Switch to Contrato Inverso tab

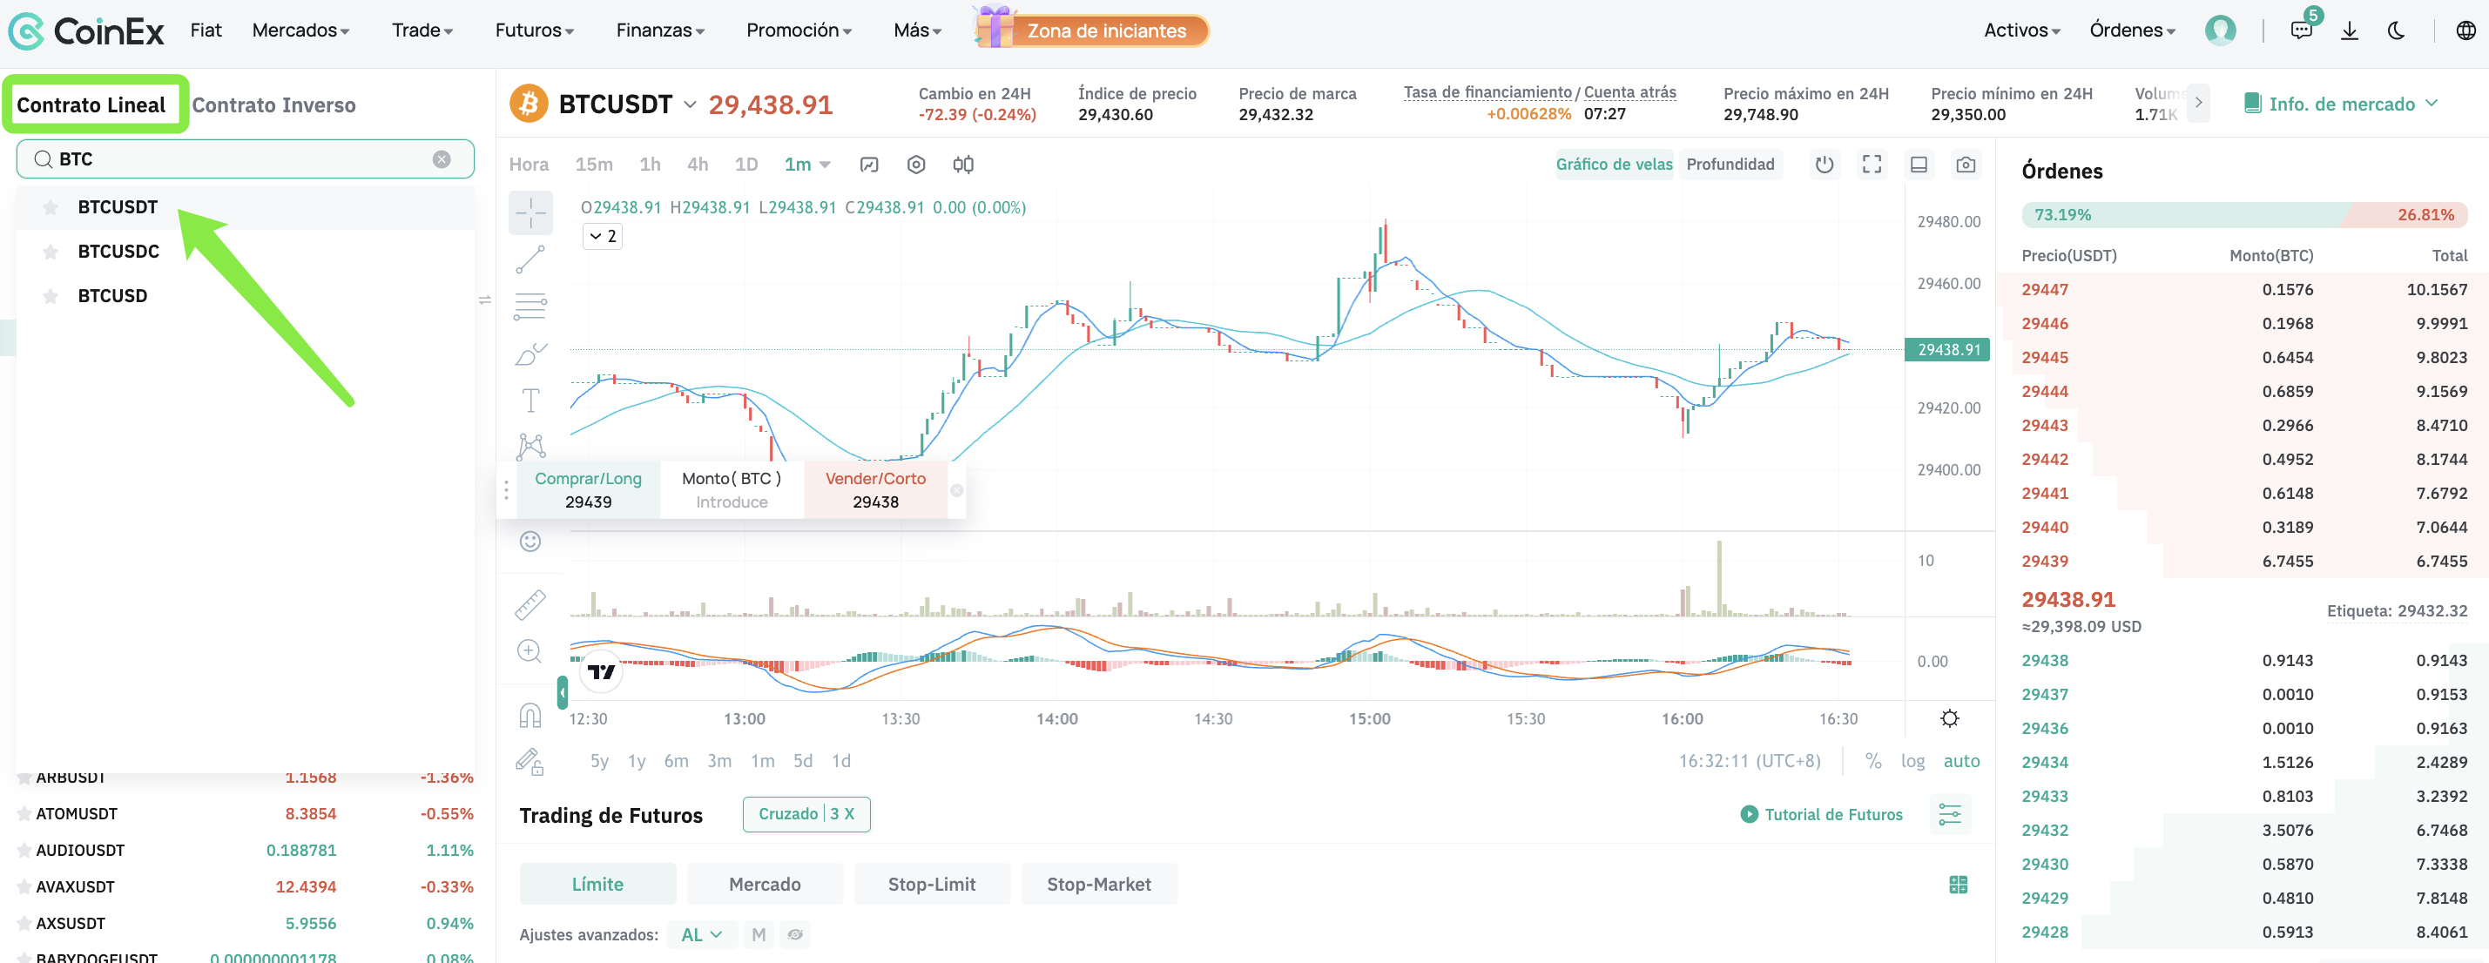pos(273,105)
